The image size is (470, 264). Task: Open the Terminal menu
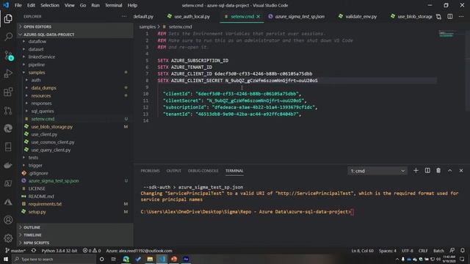coord(113,5)
